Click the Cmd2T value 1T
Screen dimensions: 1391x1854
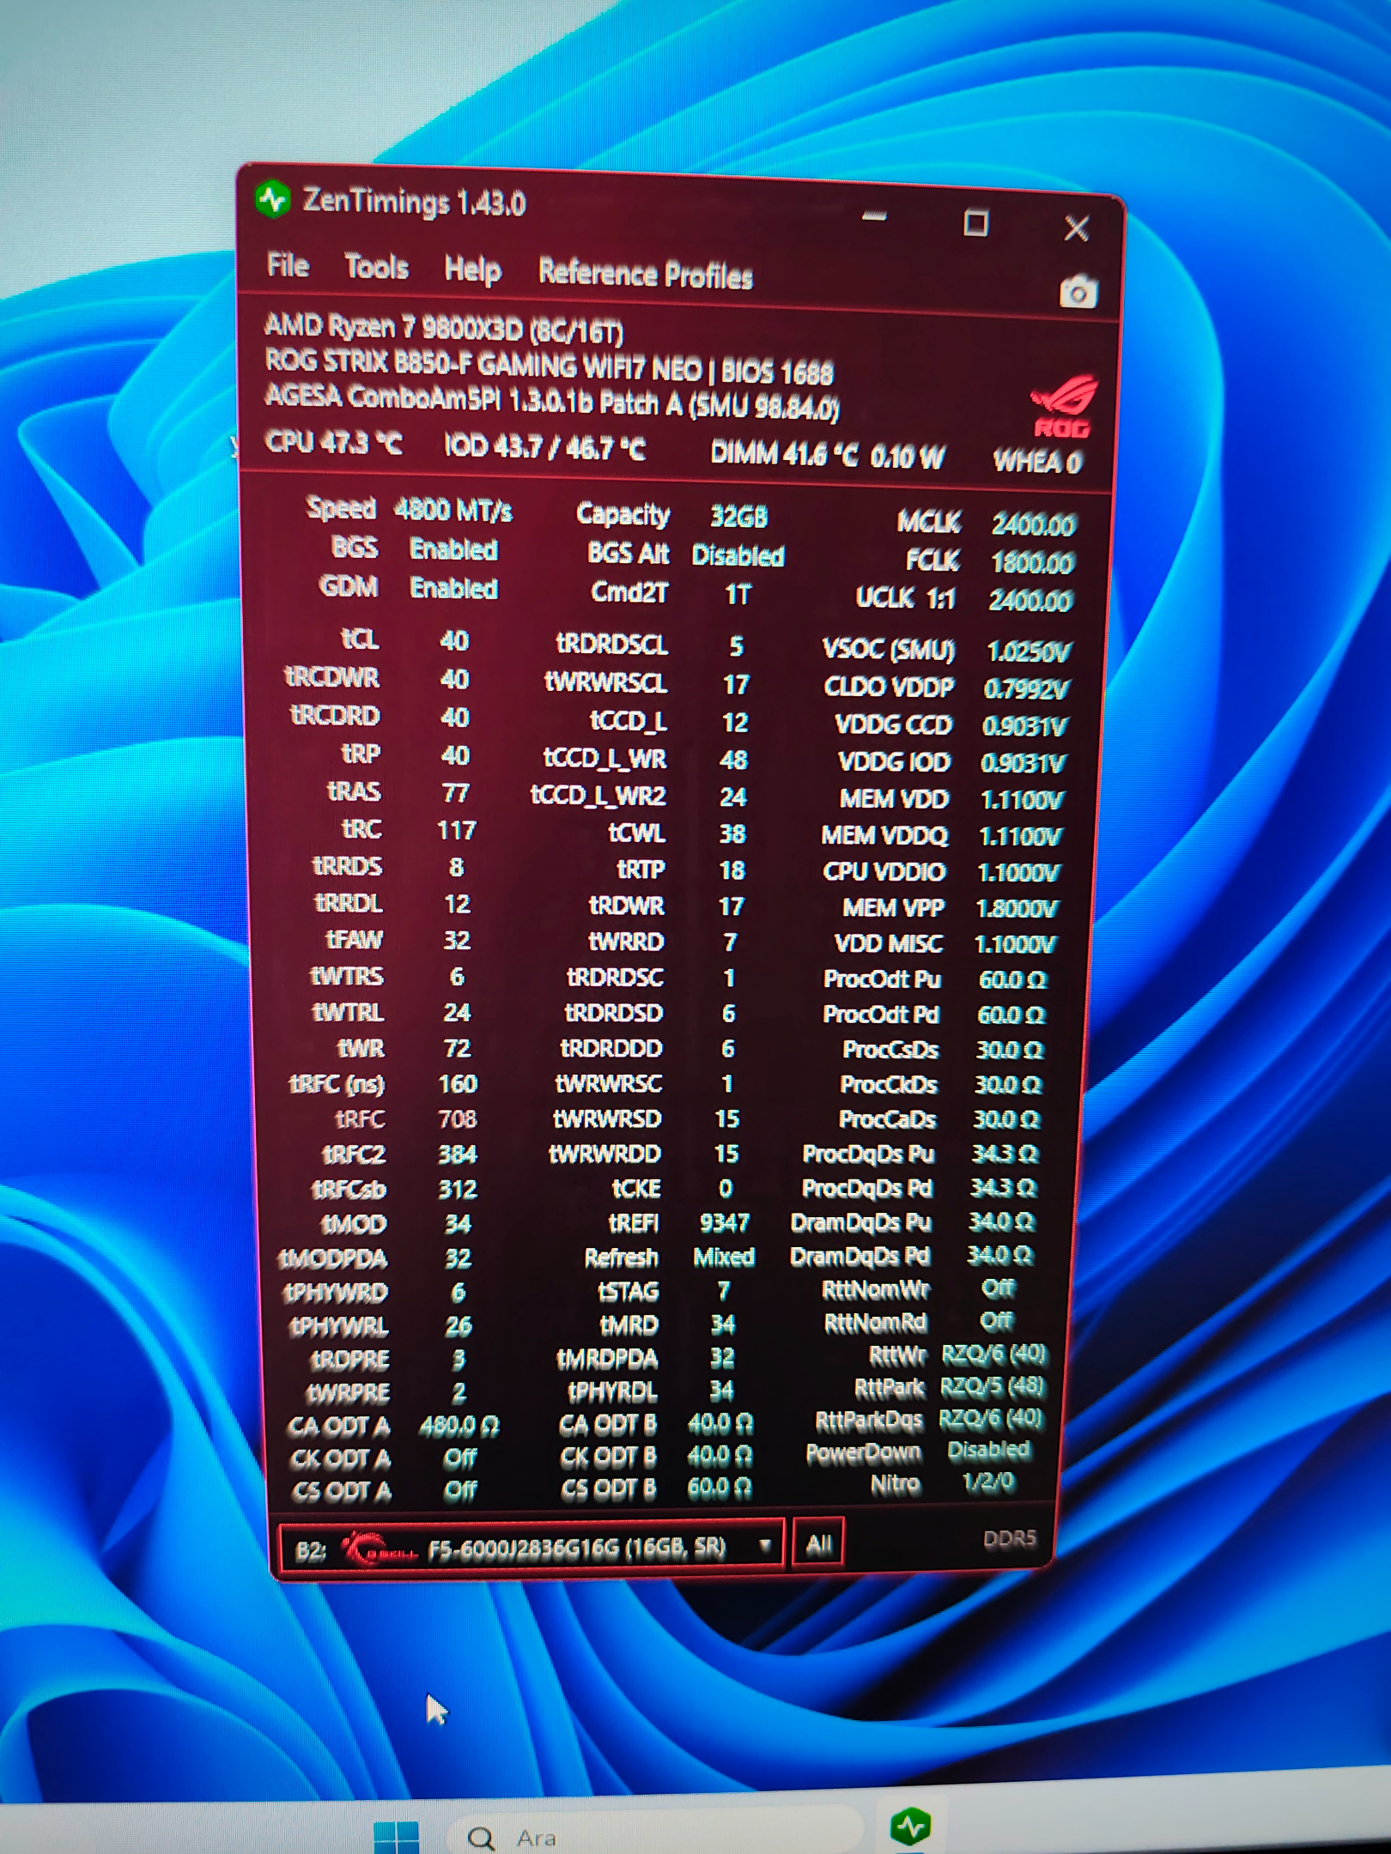[738, 595]
